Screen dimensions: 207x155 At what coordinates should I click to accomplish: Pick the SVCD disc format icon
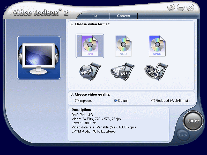pyautogui.click(x=157, y=46)
